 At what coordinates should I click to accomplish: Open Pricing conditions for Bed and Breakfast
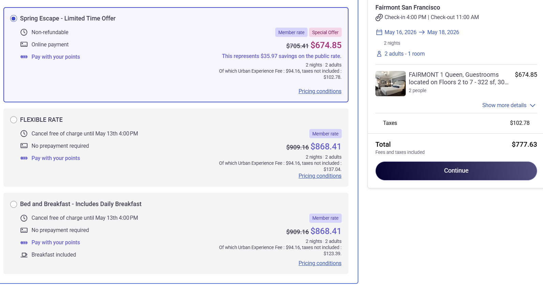click(320, 263)
